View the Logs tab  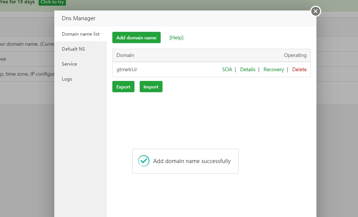[67, 79]
